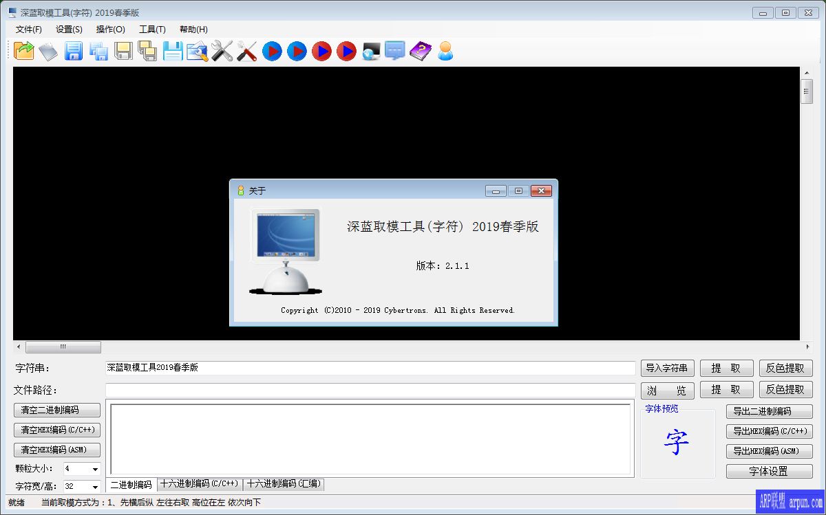Screen dimensions: 826x515
Task: Open the 设置(S) menu
Action: 69,30
